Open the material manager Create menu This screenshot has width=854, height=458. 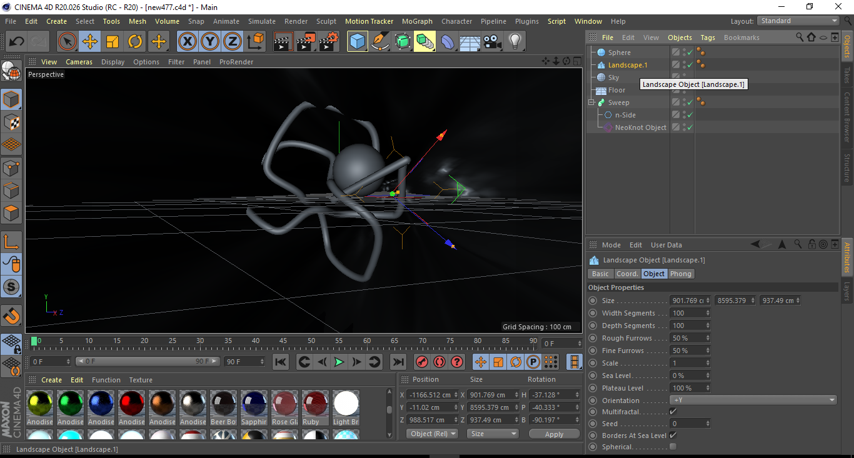pos(51,380)
